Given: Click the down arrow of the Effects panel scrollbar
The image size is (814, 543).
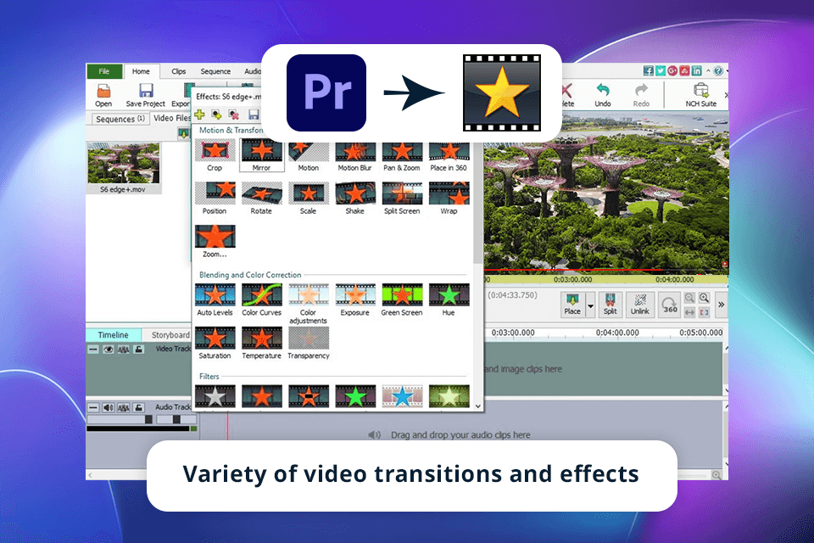Looking at the screenshot, I should [x=478, y=406].
